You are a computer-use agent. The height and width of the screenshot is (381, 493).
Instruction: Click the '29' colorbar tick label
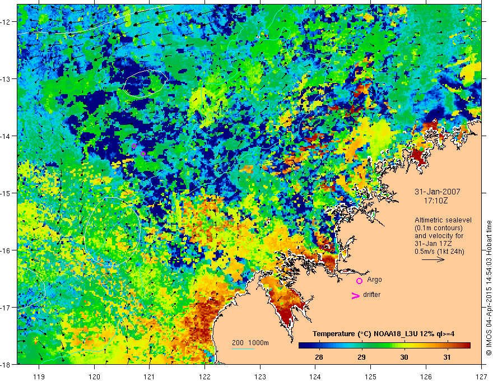361,357
